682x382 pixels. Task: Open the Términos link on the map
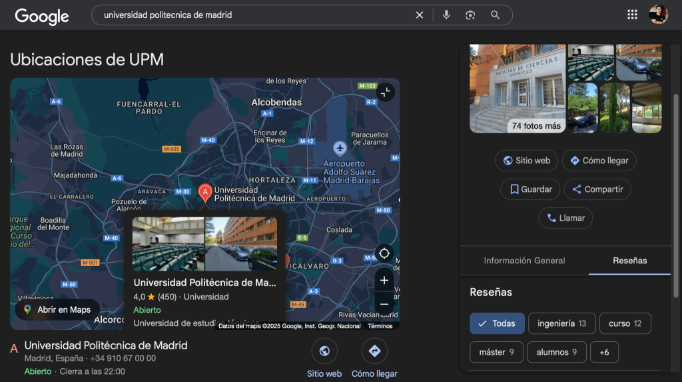(x=380, y=326)
